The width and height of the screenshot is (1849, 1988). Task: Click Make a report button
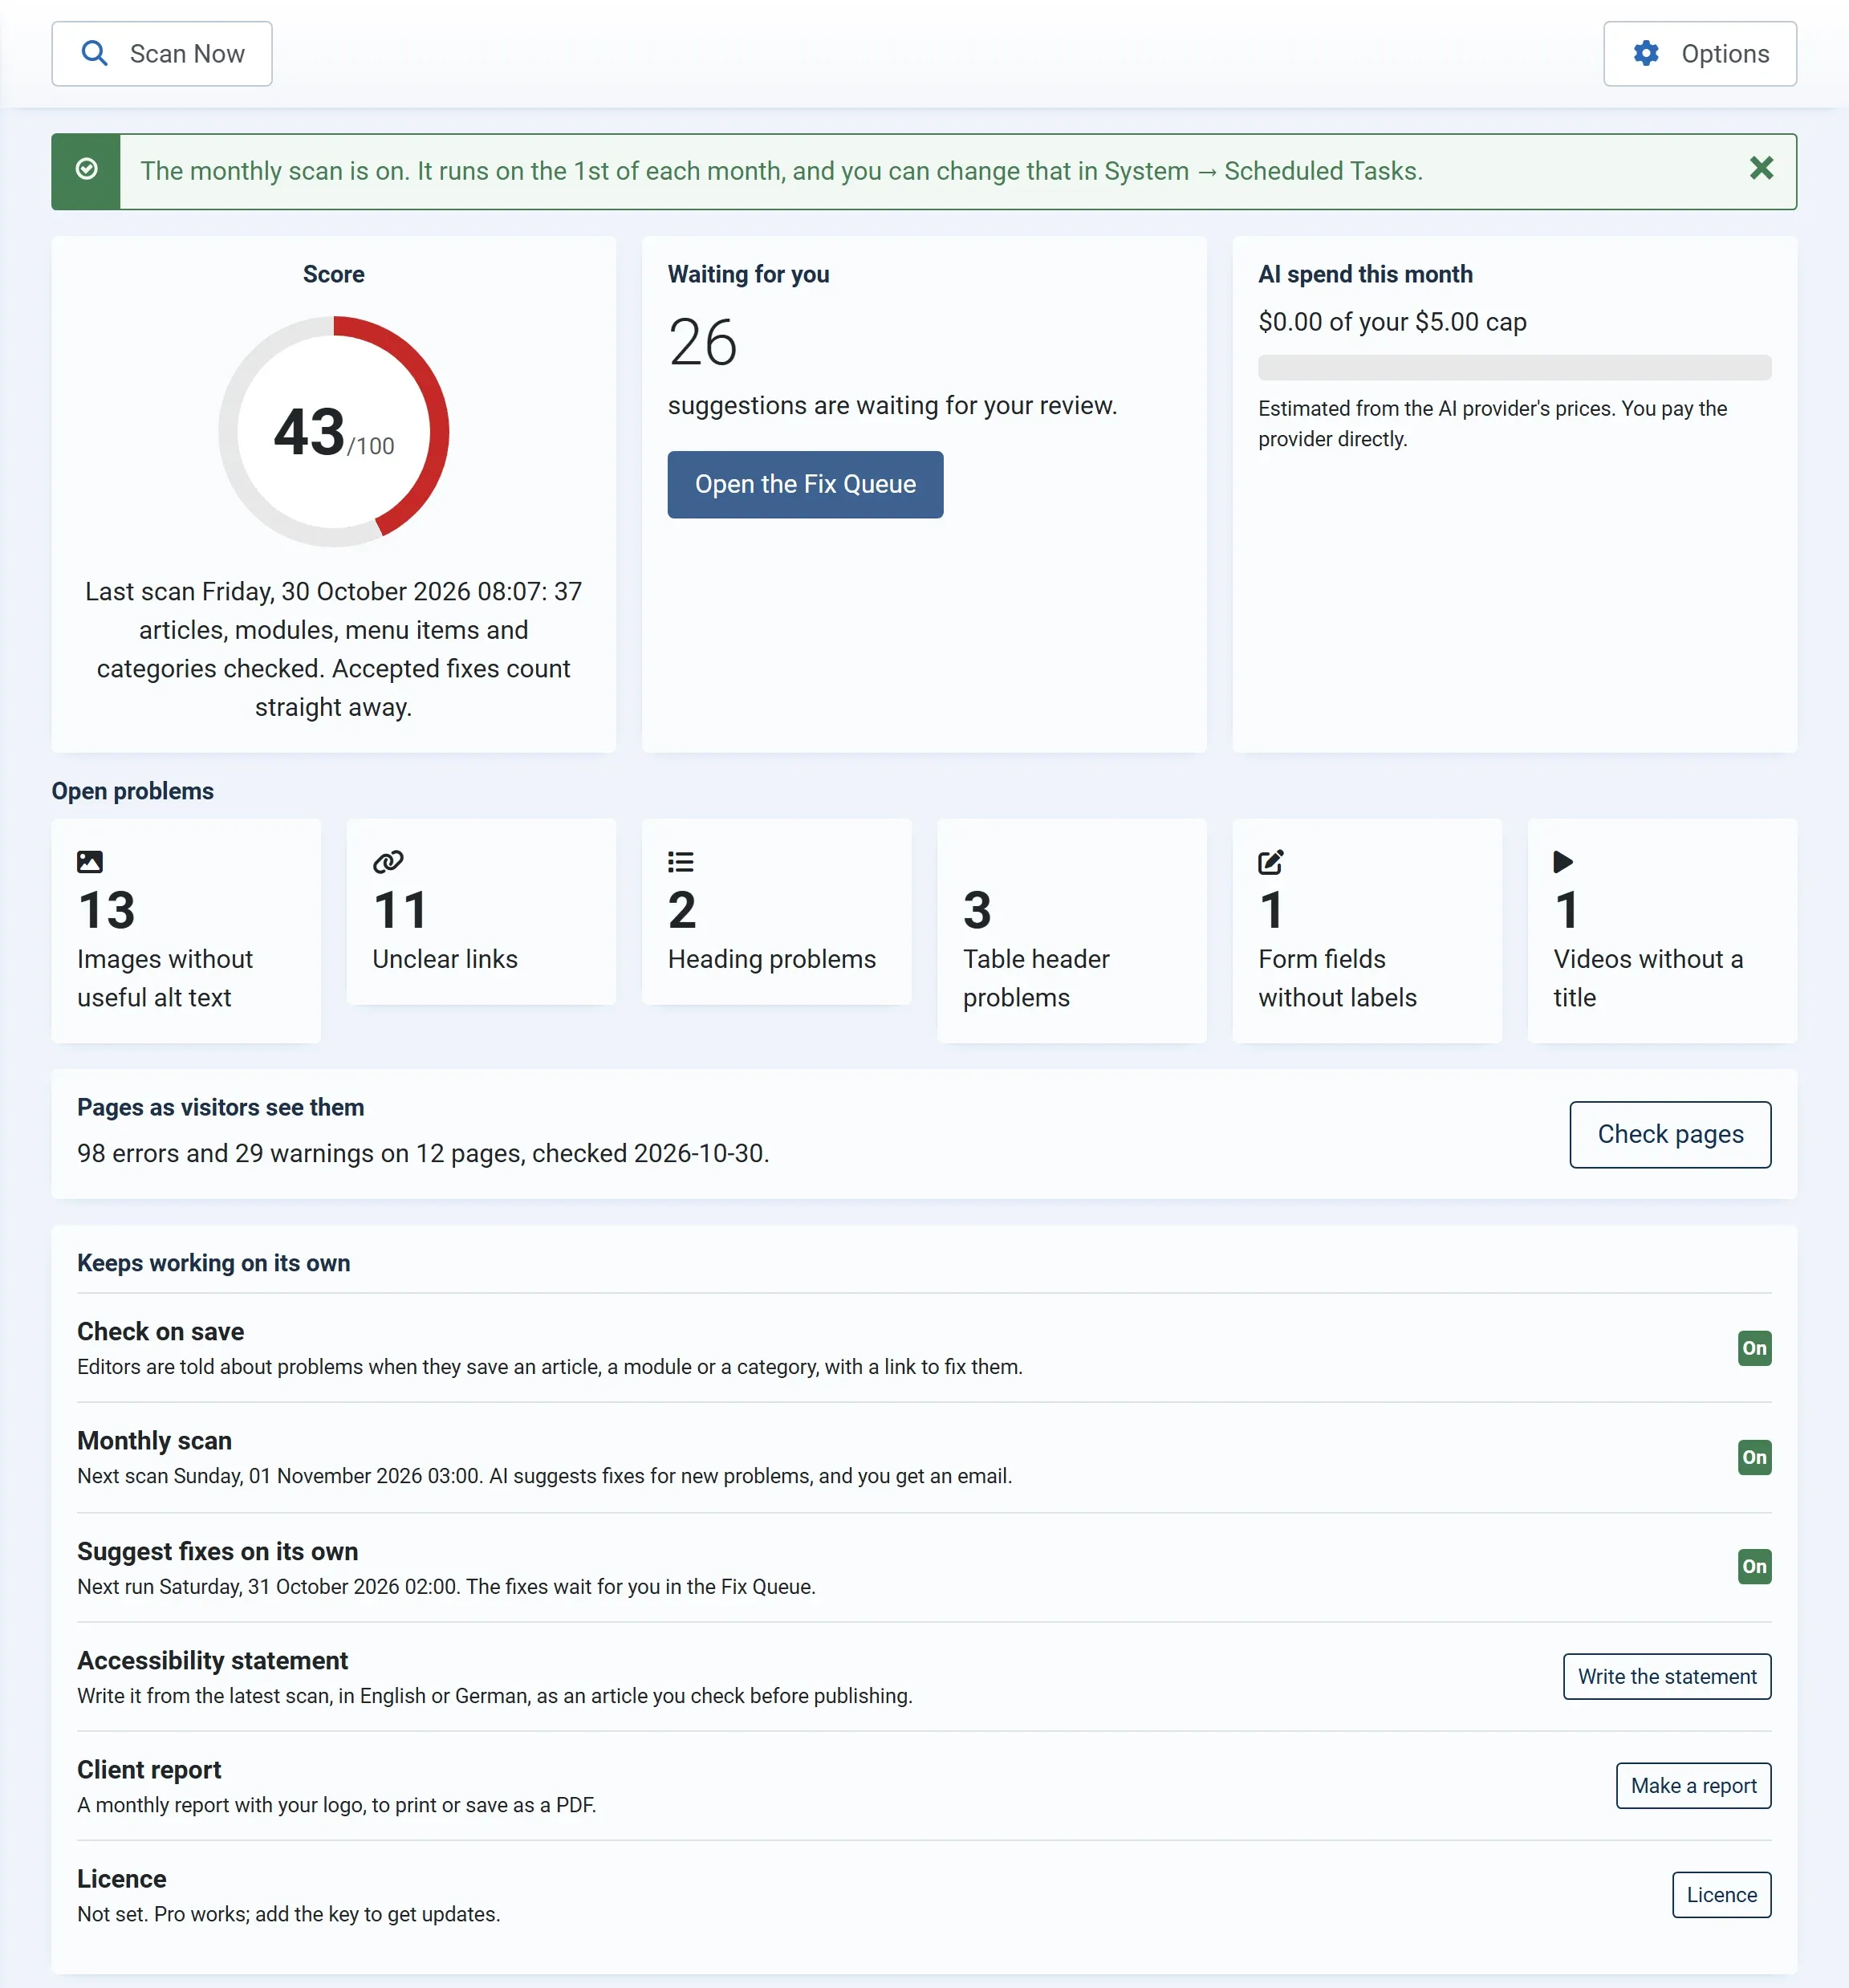tap(1693, 1785)
